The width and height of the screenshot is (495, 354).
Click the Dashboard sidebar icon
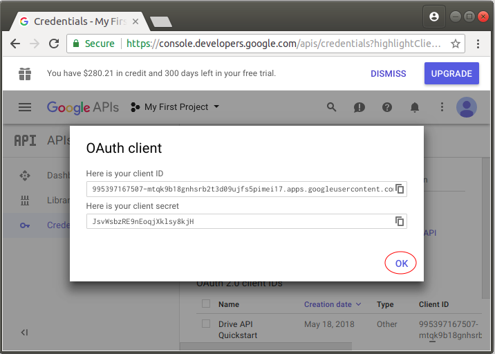pyautogui.click(x=25, y=175)
